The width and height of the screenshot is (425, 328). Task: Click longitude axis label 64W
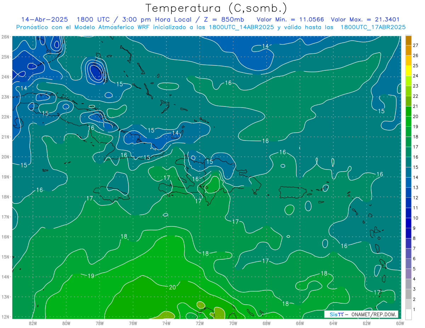coord(333,323)
